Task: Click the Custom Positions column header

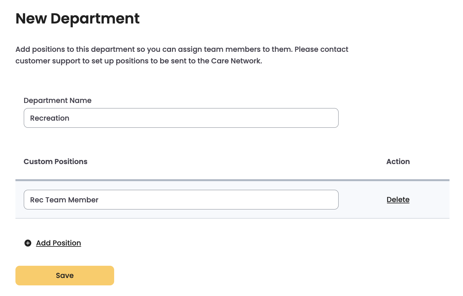Action: [56, 162]
